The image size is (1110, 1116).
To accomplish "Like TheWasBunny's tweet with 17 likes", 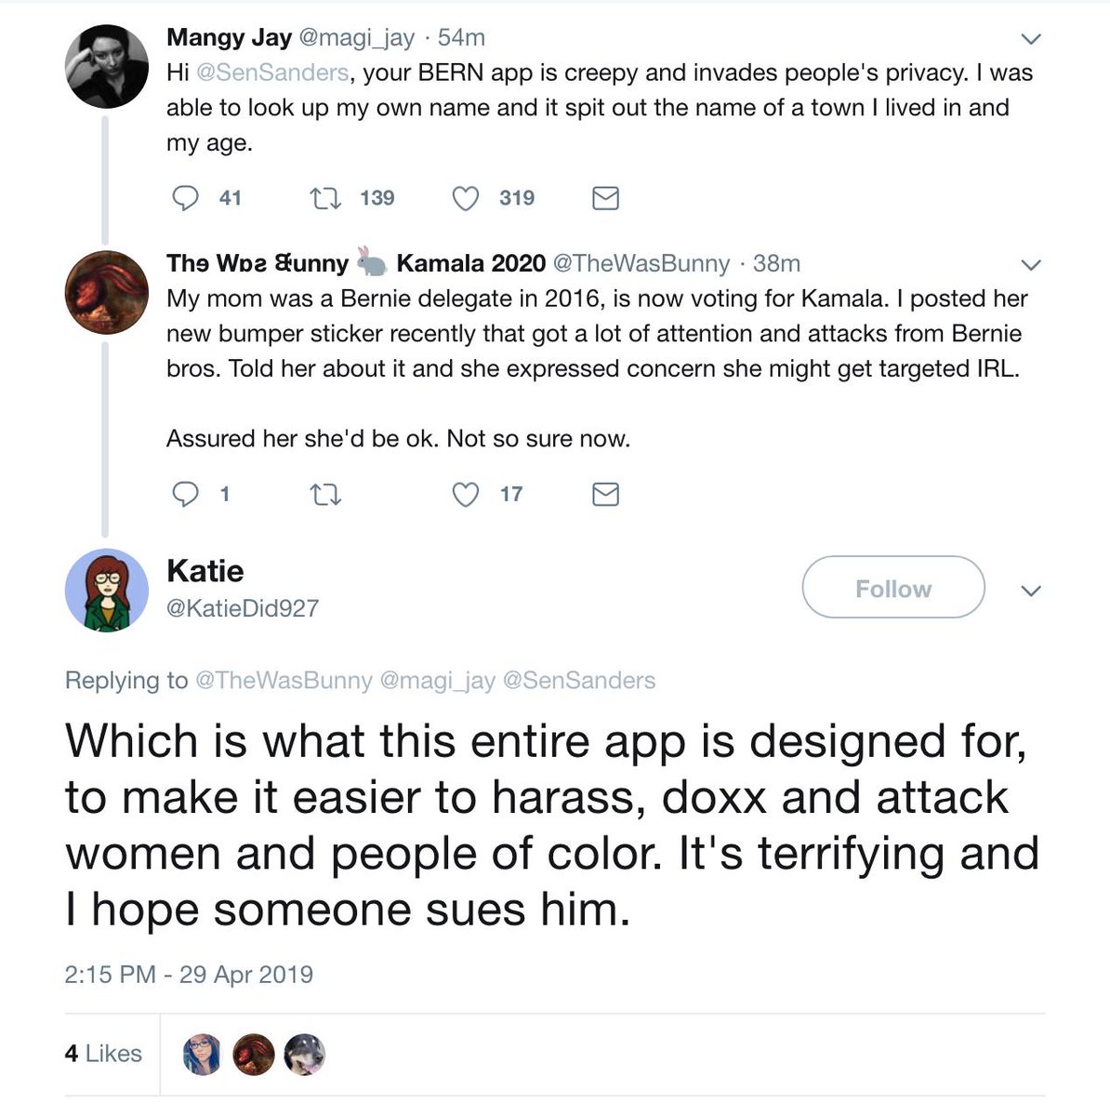I will (465, 494).
